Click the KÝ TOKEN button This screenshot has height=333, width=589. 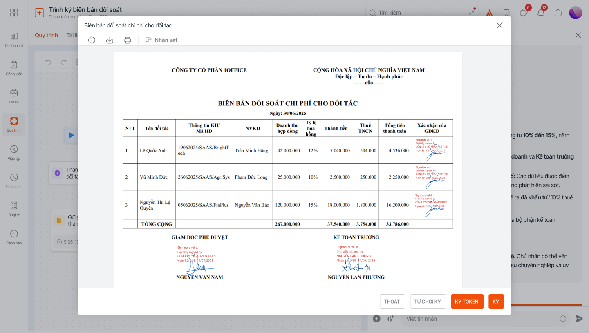click(x=467, y=302)
